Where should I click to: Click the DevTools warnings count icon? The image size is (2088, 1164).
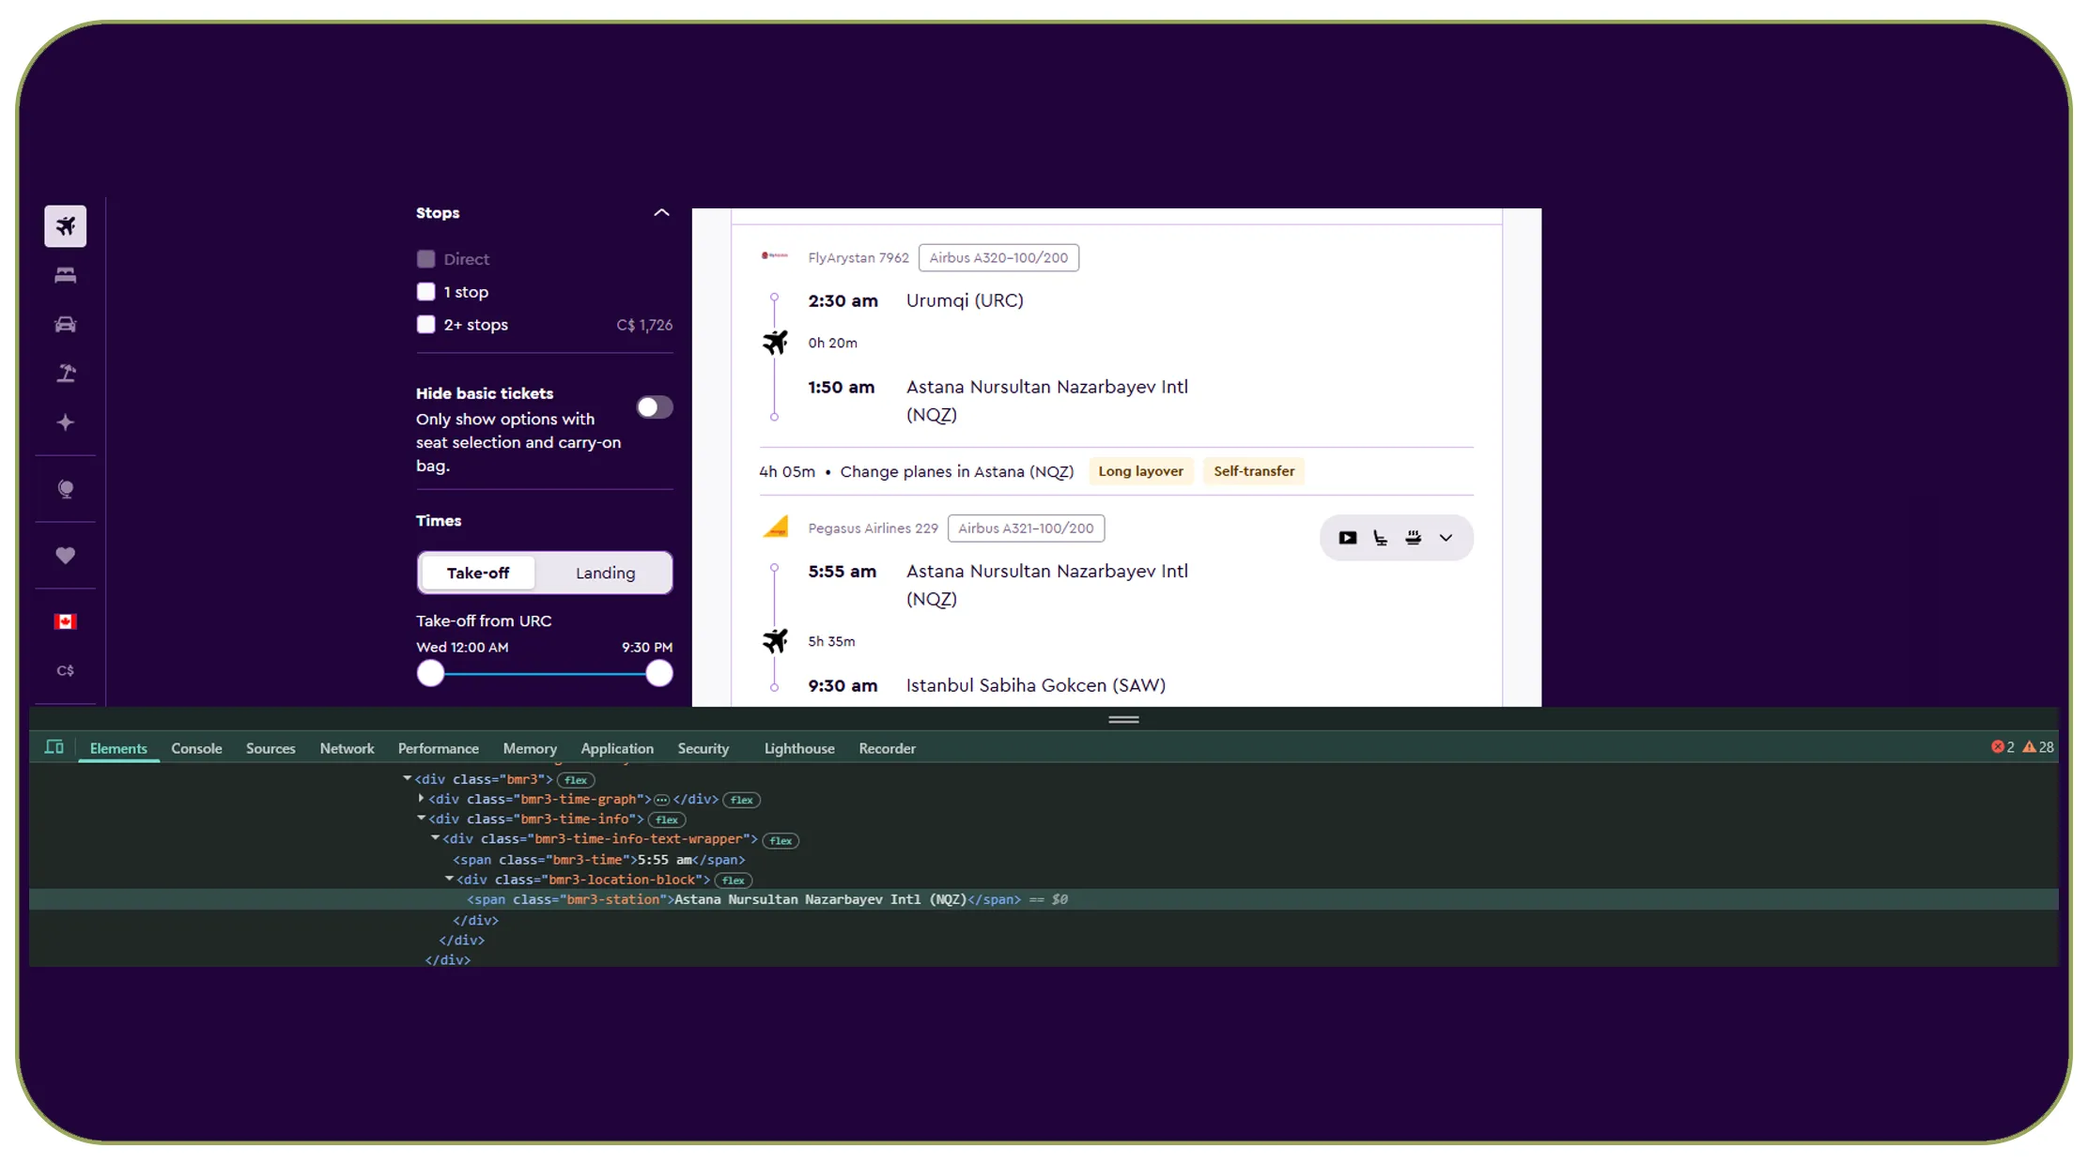[x=2038, y=747]
